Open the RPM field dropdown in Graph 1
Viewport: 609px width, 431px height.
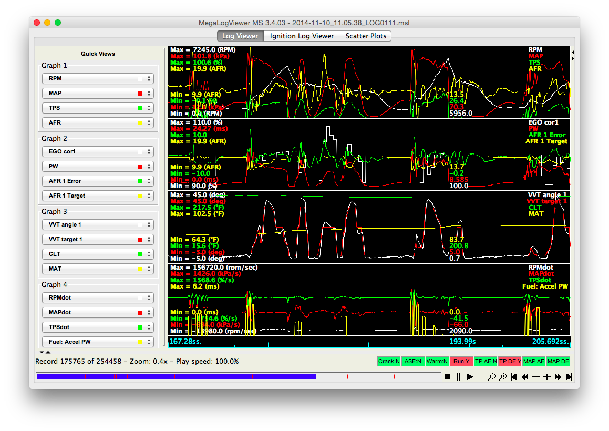coord(98,78)
